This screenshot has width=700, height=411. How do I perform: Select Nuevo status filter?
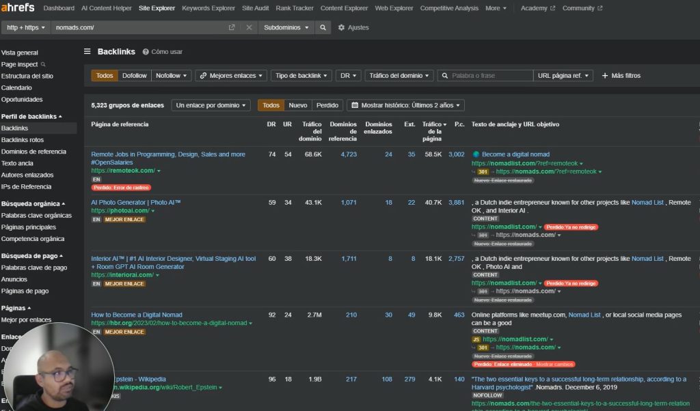(298, 105)
